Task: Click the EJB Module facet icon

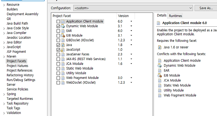Action: [63, 35]
